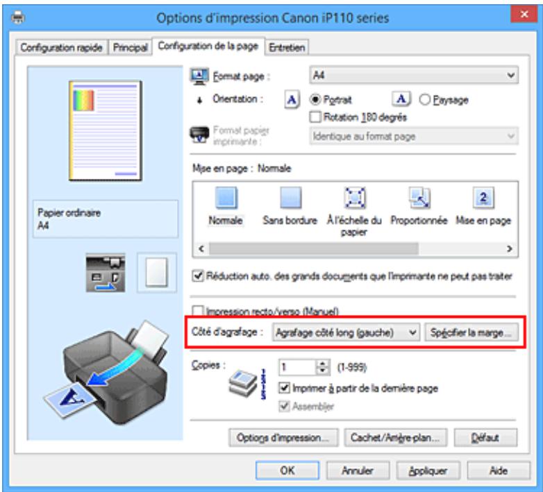This screenshot has height=492, width=543.
Task: Select the Normale page layout icon
Action: coord(226,198)
